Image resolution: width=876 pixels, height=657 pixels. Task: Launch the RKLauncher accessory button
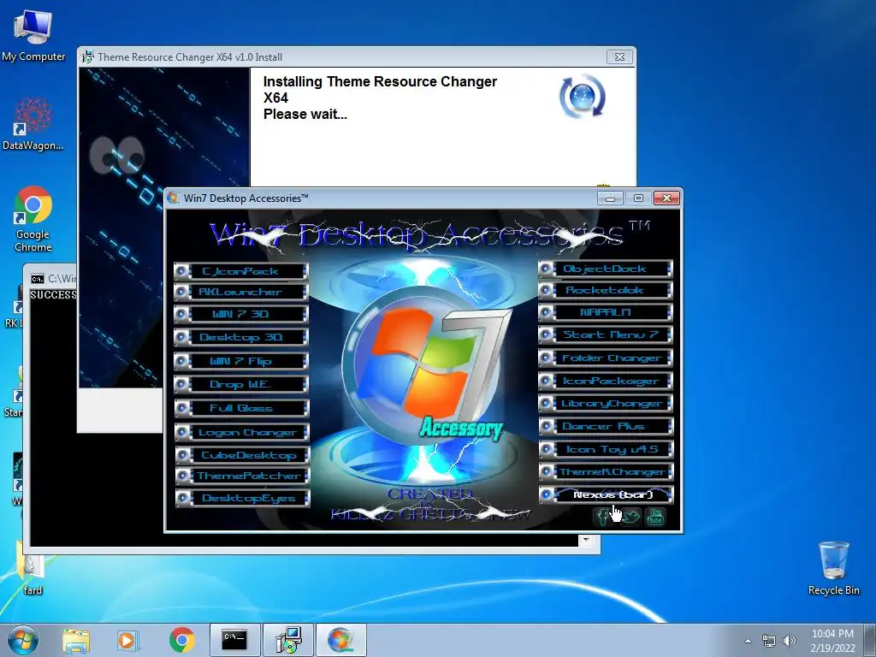(x=241, y=293)
